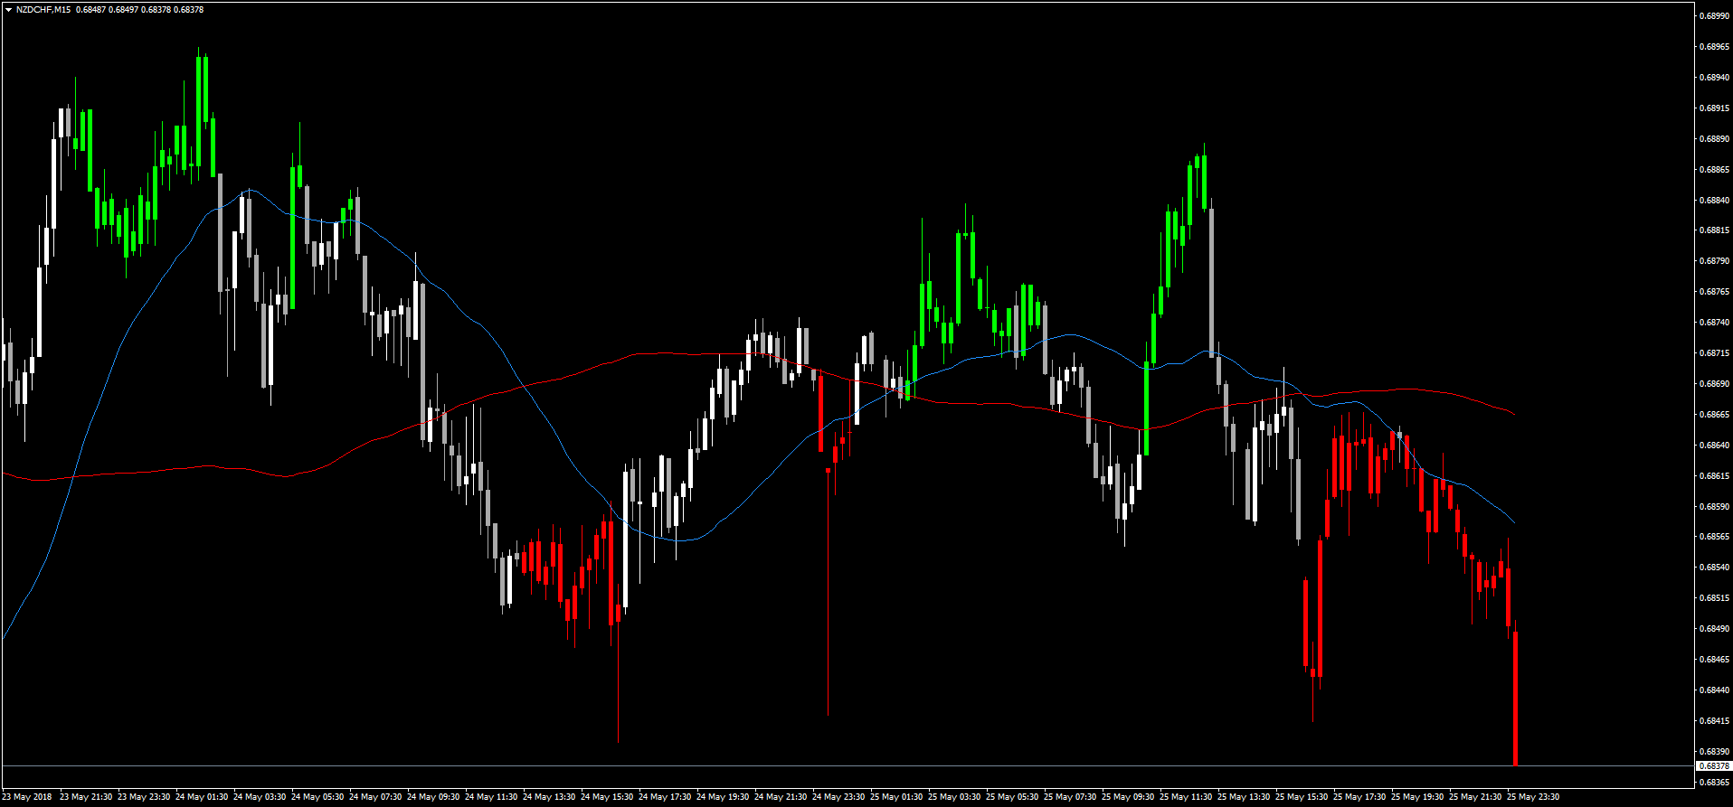Click the 0.68365 price scale label

pos(1714,783)
